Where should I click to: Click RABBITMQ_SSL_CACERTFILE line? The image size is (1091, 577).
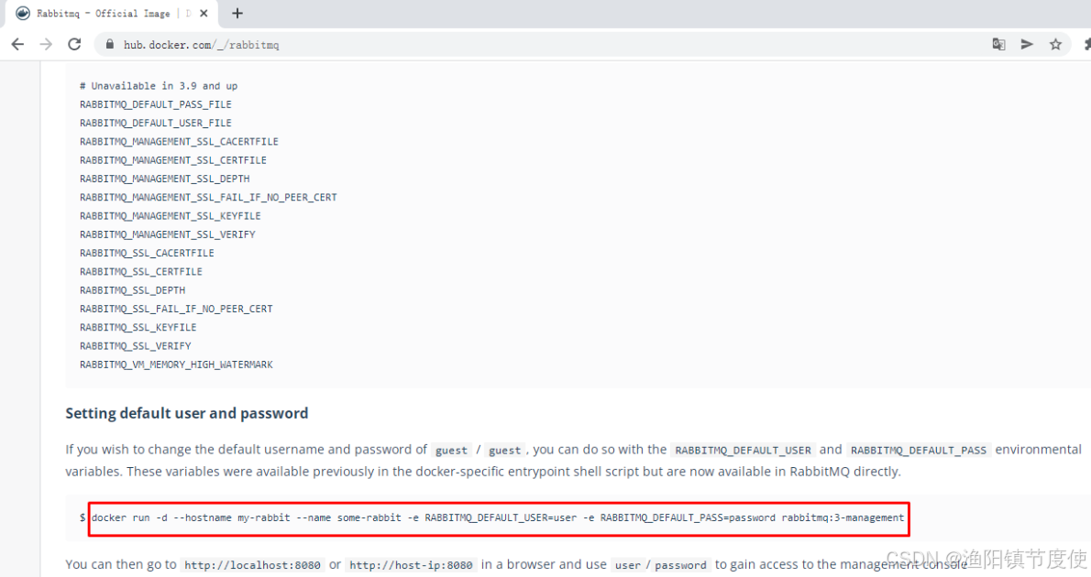pyautogui.click(x=147, y=253)
